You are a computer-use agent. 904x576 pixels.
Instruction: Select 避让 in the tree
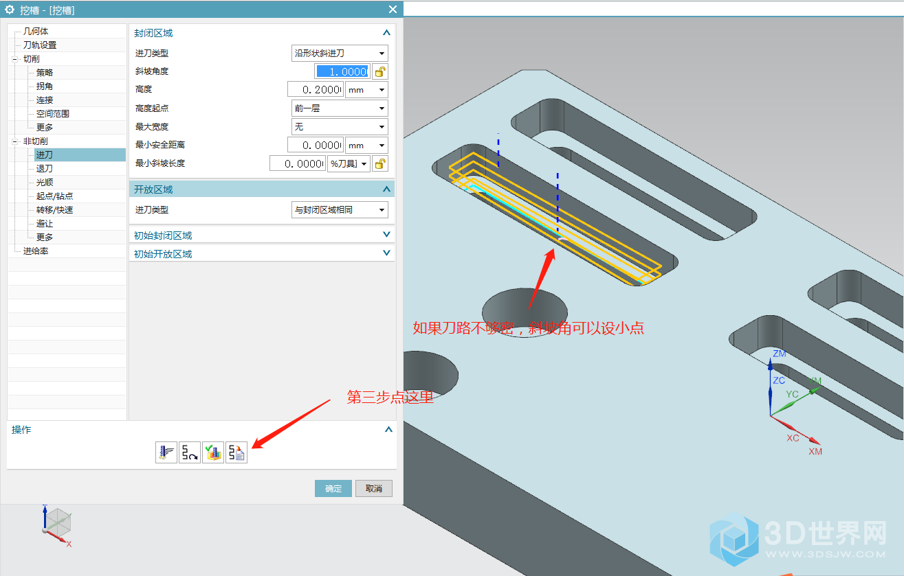[45, 224]
